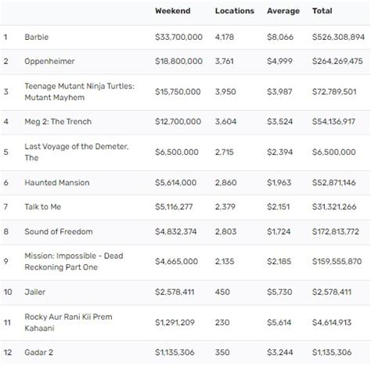Click the $54,136,917 total cell
Viewport: 371px width, 365px height.
(333, 122)
